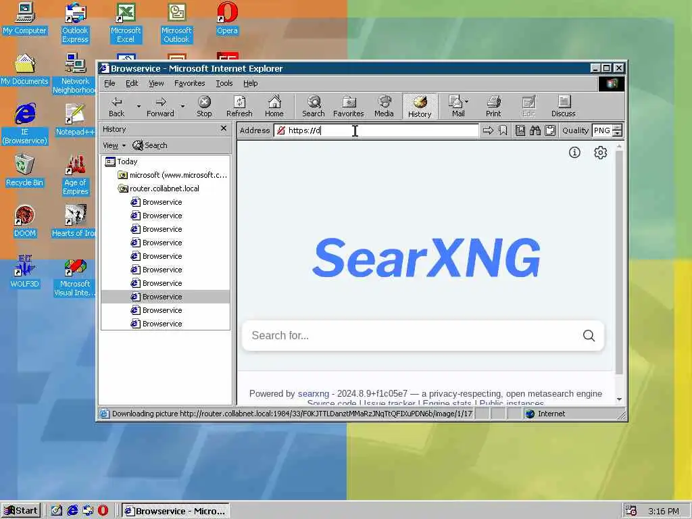Open the Back button's history dropdown arrow
Image resolution: width=692 pixels, height=519 pixels.
click(x=139, y=106)
